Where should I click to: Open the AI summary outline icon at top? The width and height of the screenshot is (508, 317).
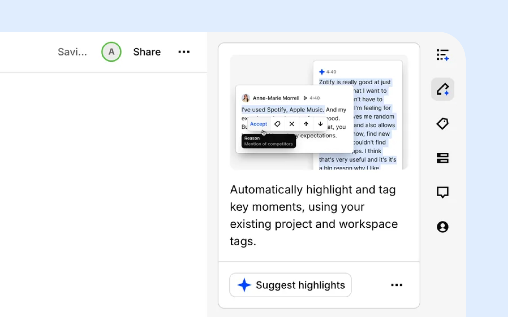[442, 54]
